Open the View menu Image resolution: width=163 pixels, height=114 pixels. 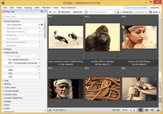tap(19, 8)
